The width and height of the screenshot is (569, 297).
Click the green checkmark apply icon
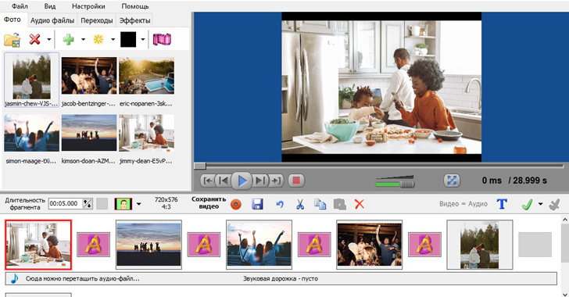(527, 205)
